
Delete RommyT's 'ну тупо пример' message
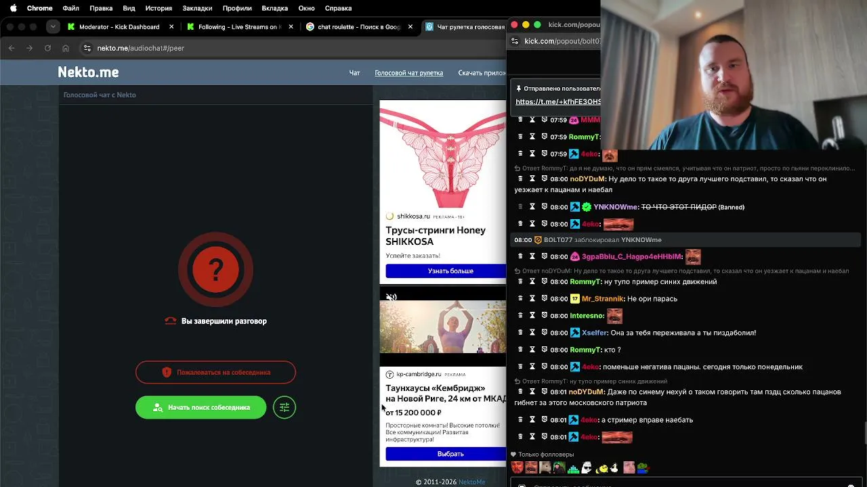520,281
